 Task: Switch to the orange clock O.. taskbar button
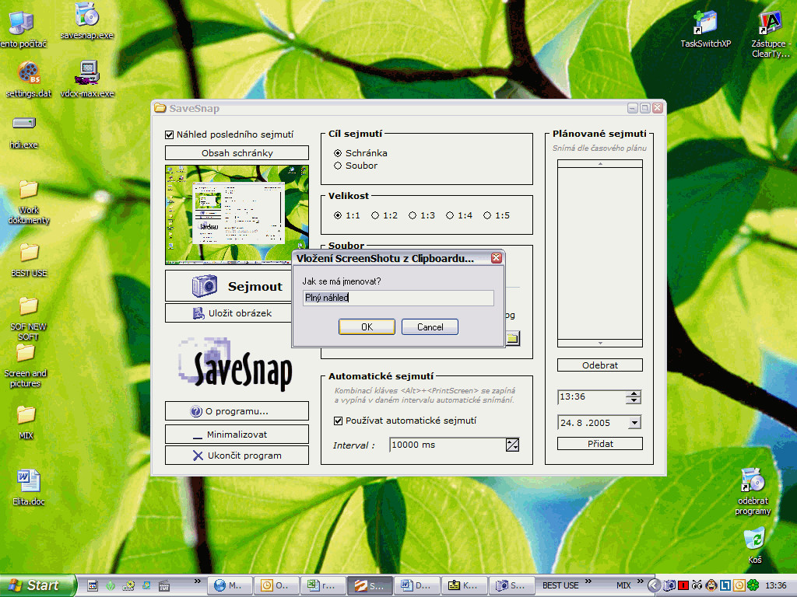[275, 585]
